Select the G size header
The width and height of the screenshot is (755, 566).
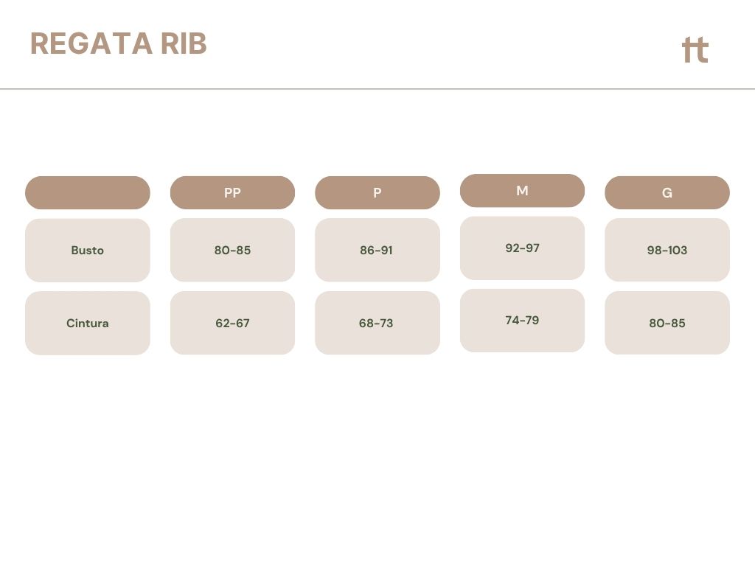(667, 192)
